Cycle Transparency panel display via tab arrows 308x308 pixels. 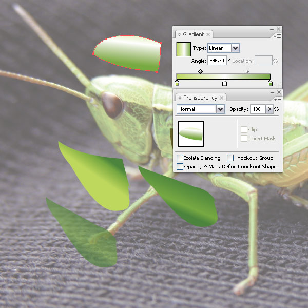tap(180, 98)
